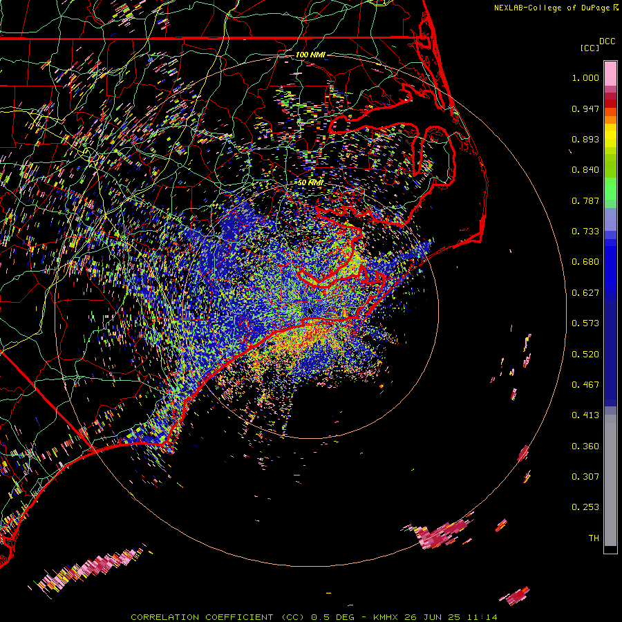The height and width of the screenshot is (622, 622).
Task: Click the KMHX station identifier
Action: tap(385, 617)
